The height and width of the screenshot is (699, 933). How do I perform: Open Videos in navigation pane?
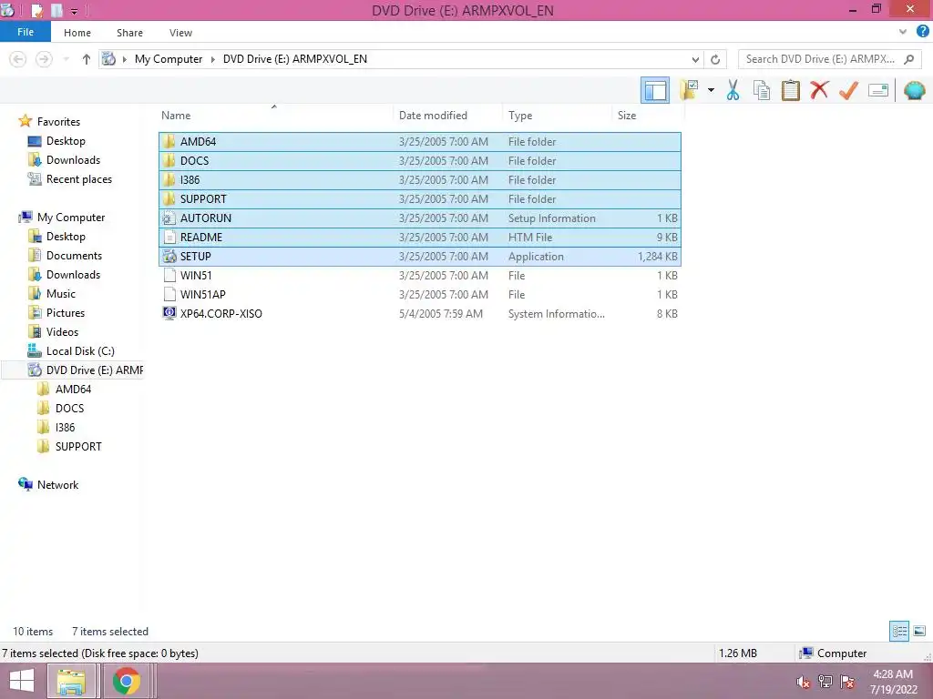[x=62, y=331]
